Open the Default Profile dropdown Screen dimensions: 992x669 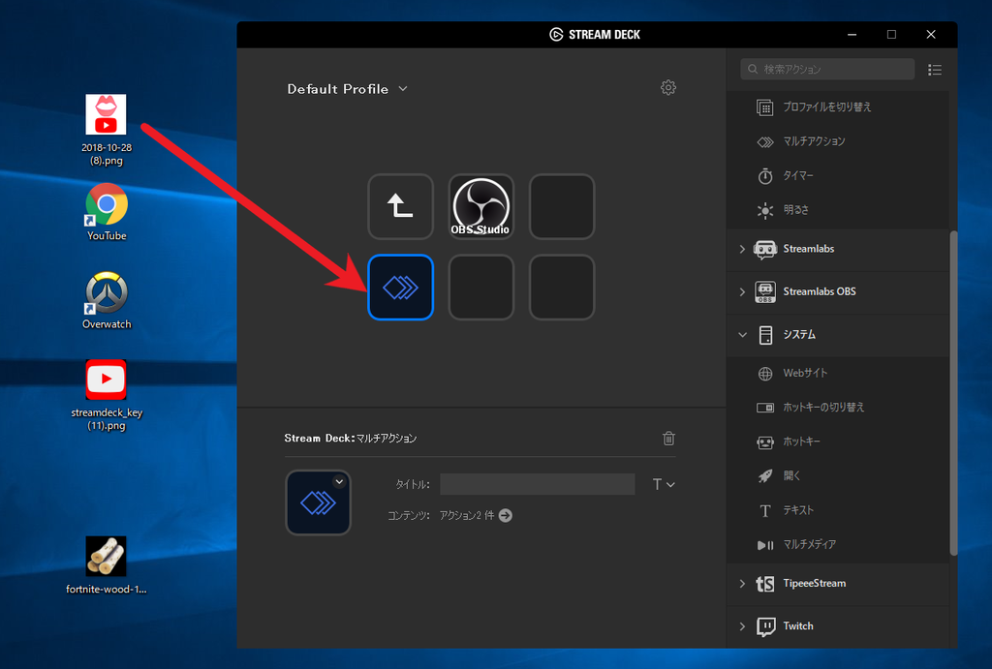point(347,89)
